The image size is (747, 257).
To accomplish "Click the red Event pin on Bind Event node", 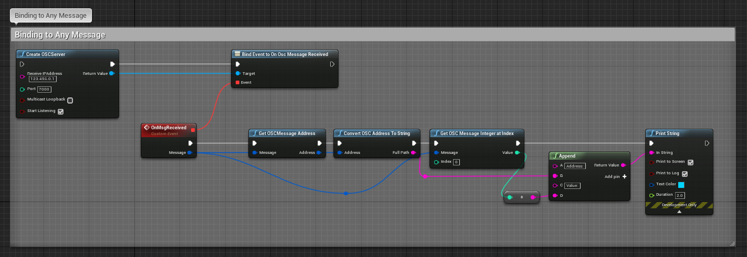I will (238, 82).
